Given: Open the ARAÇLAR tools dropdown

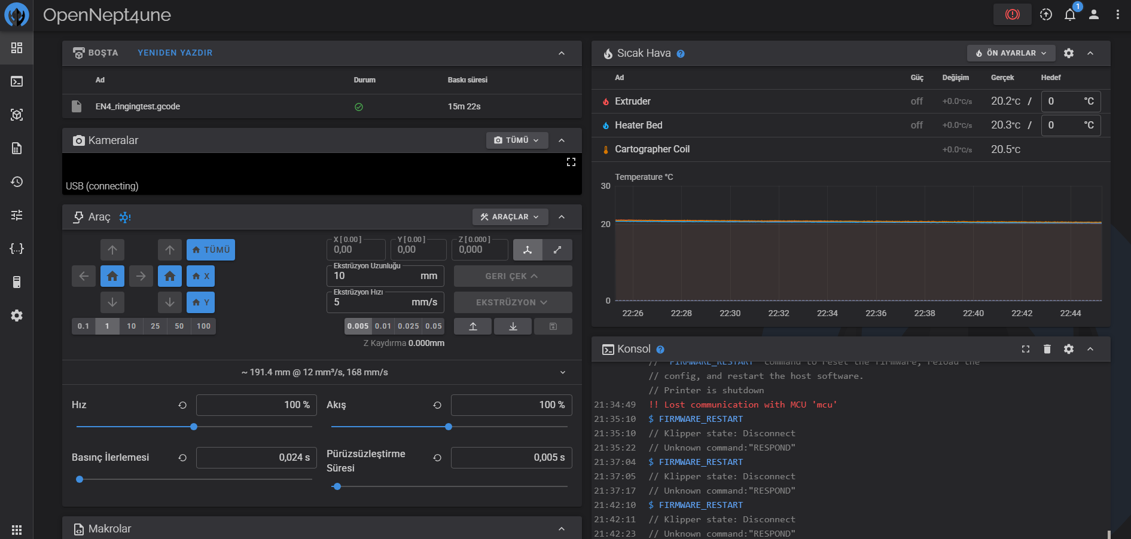Looking at the screenshot, I should [510, 217].
